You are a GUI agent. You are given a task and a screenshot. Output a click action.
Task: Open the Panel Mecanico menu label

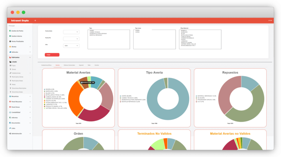click(17, 102)
